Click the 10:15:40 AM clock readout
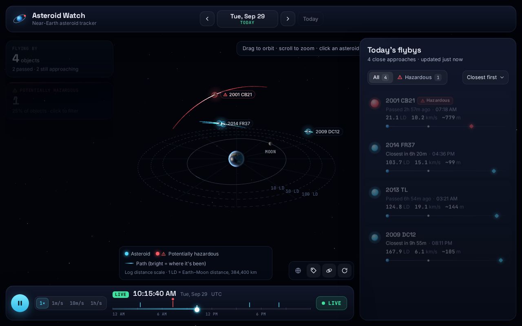This screenshot has width=522, height=326. [155, 294]
